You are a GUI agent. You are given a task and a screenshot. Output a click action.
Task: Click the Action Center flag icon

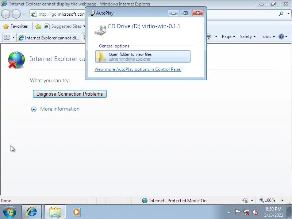[x=237, y=212]
